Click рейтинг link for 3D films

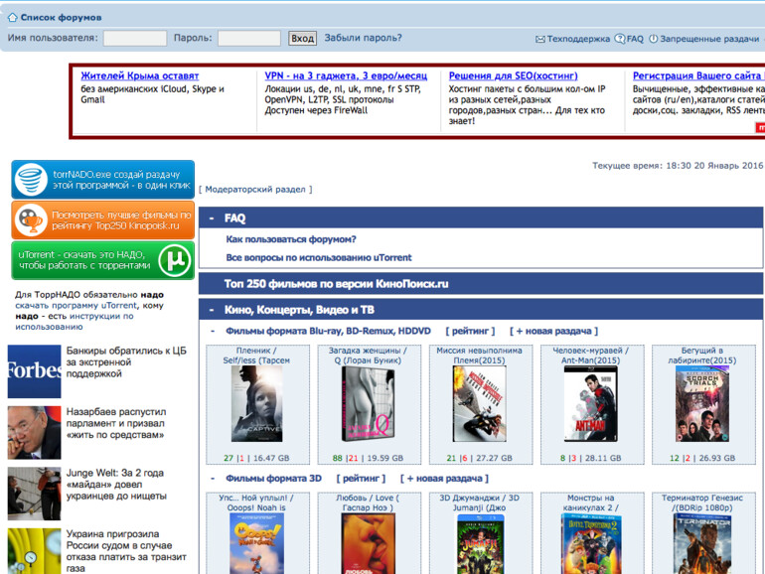pyautogui.click(x=361, y=479)
